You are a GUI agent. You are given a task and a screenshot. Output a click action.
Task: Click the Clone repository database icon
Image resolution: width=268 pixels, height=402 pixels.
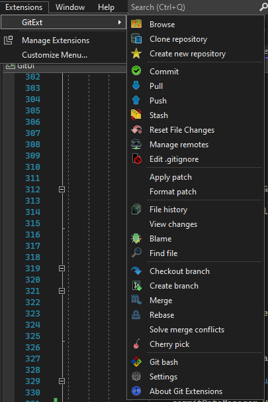pyautogui.click(x=136, y=38)
